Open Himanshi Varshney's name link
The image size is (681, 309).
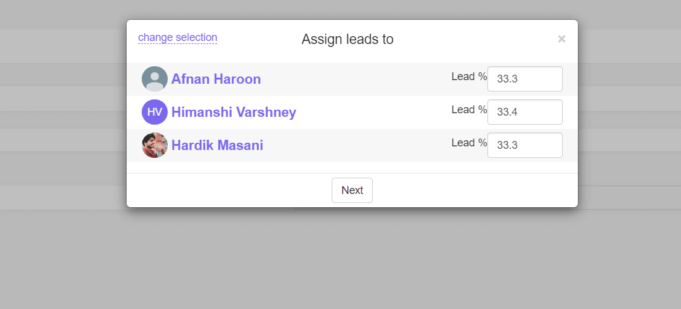pyautogui.click(x=233, y=112)
